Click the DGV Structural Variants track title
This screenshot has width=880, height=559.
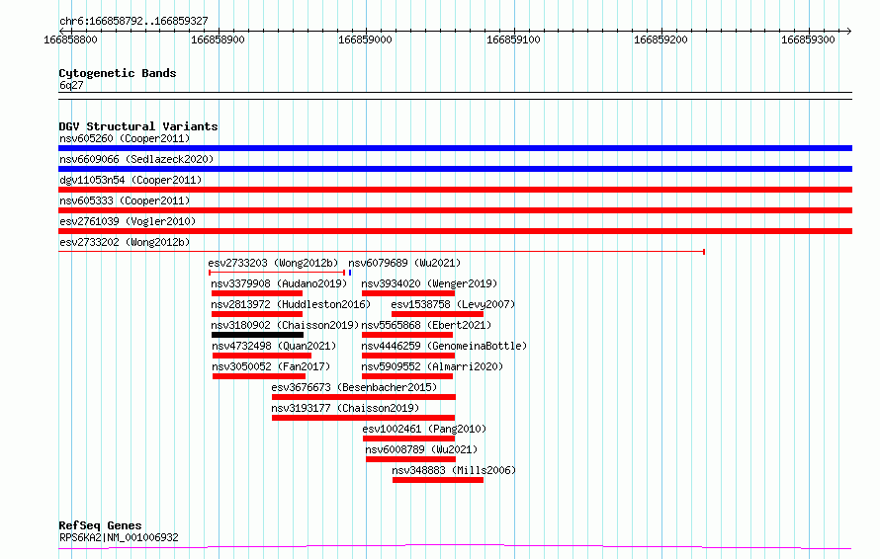coord(138,126)
